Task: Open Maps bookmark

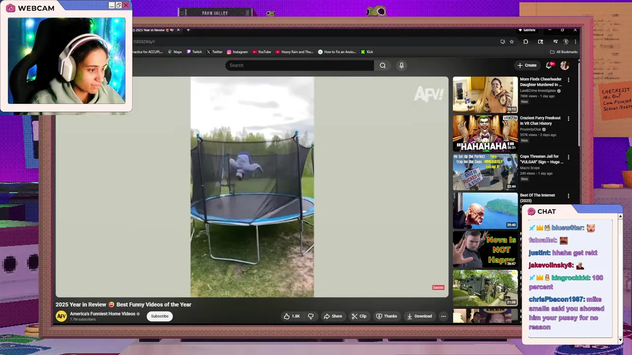Action: 175,52
